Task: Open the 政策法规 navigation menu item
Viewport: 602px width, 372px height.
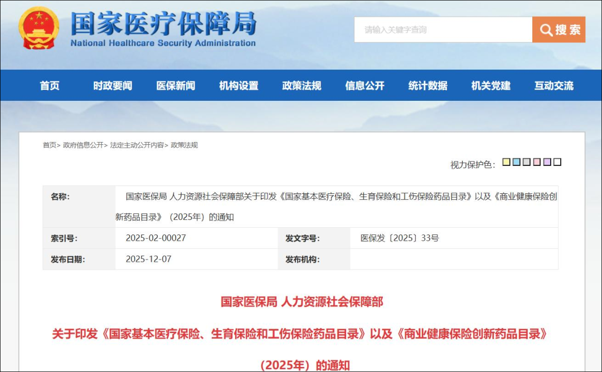Action: point(301,85)
